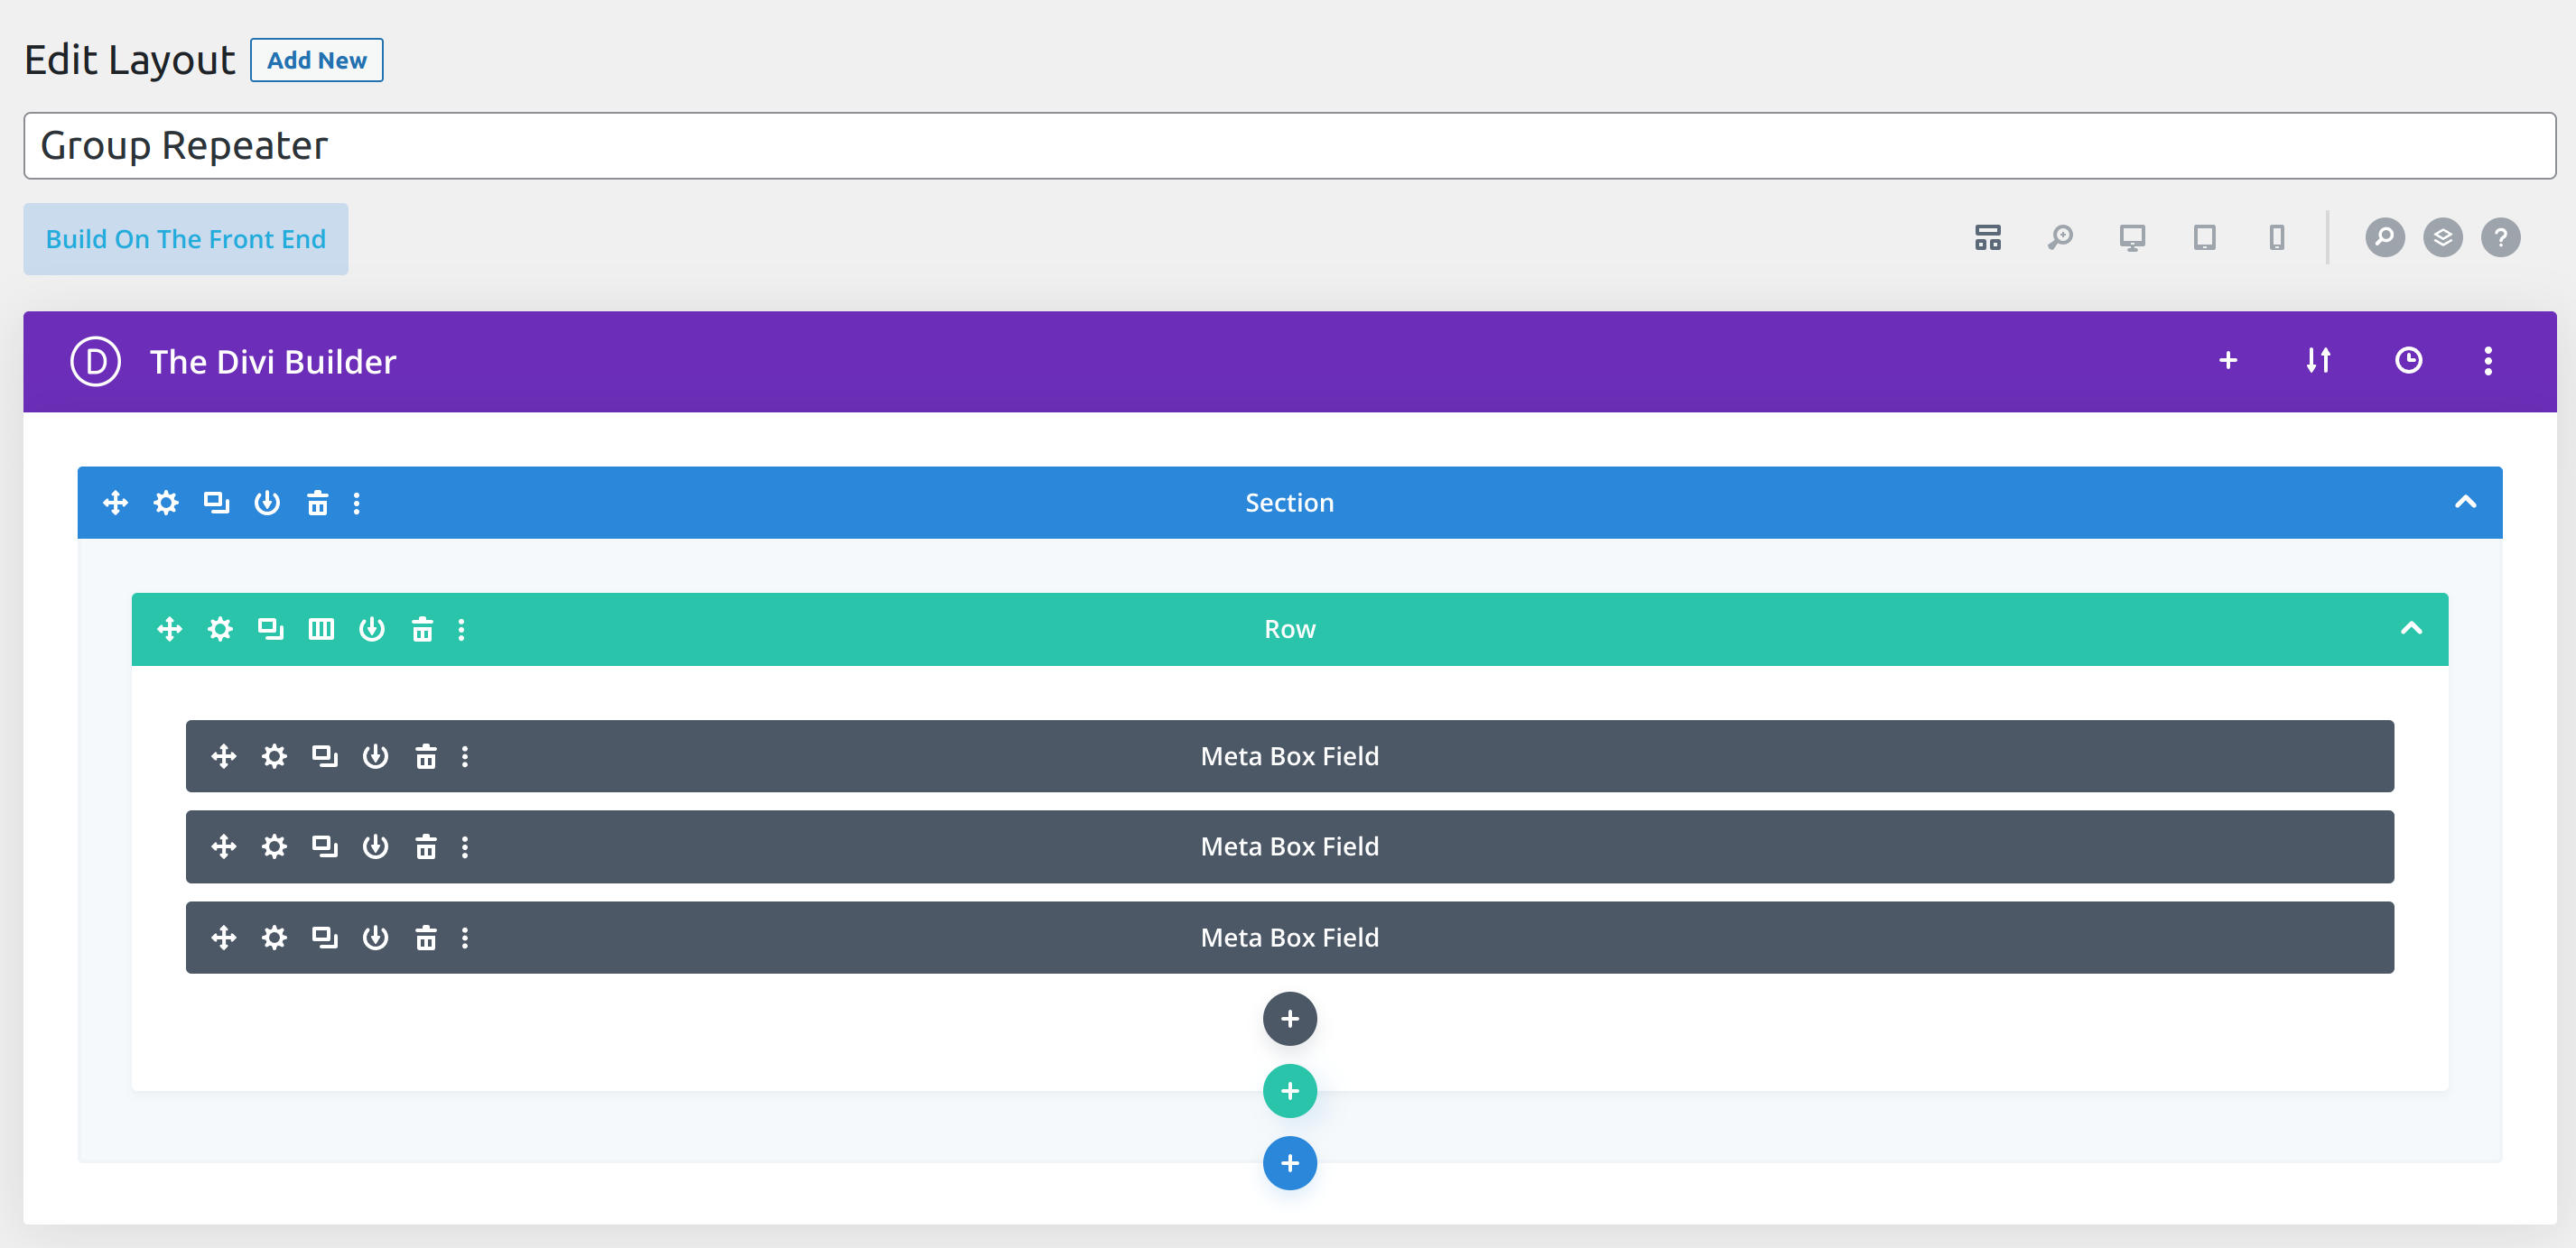Click move handle on second Meta Box Field
The height and width of the screenshot is (1248, 2576).
pyautogui.click(x=224, y=847)
